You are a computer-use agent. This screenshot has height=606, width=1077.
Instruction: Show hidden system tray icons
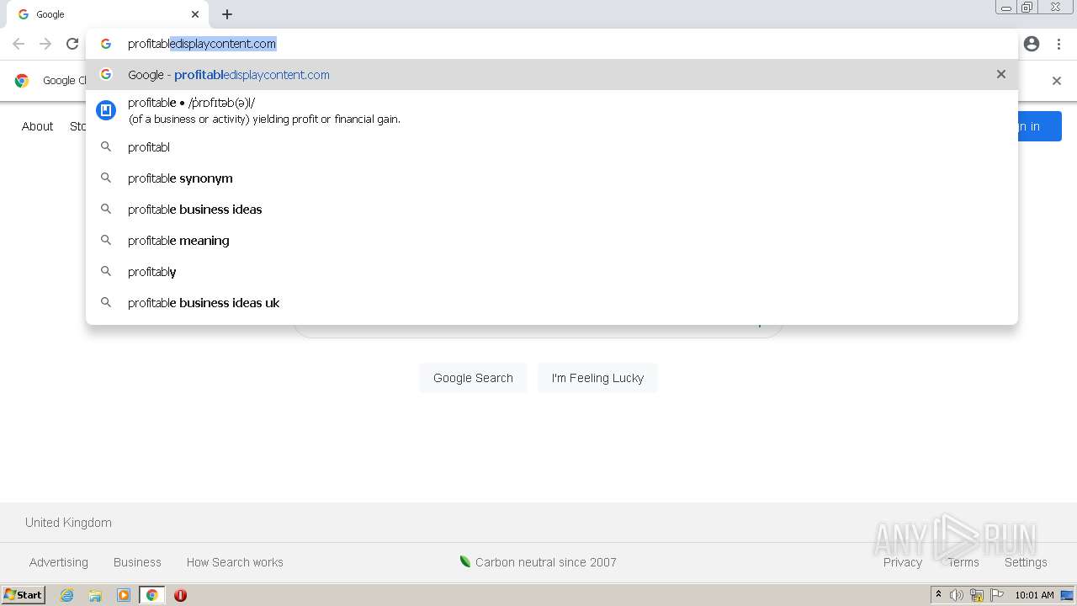pos(938,595)
